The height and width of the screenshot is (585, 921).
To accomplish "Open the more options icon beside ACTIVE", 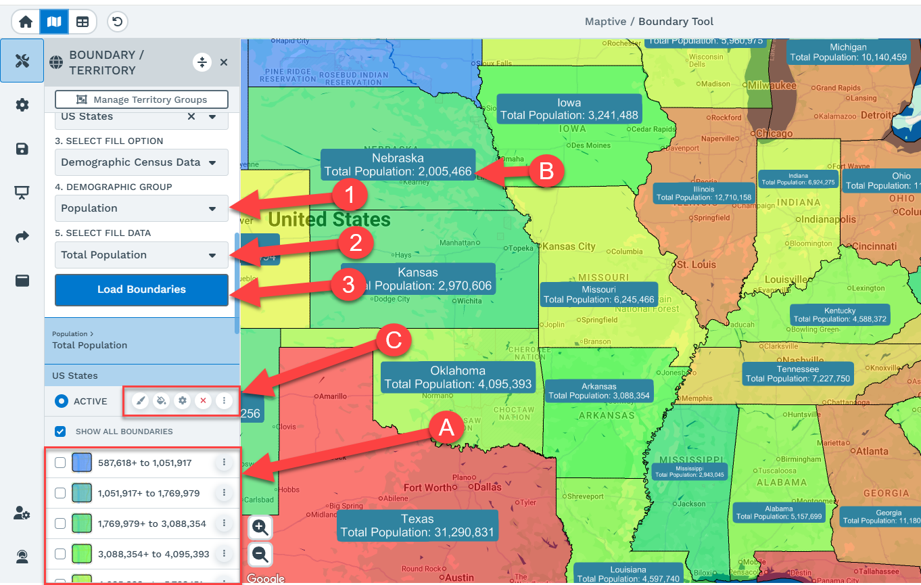I will click(x=224, y=401).
